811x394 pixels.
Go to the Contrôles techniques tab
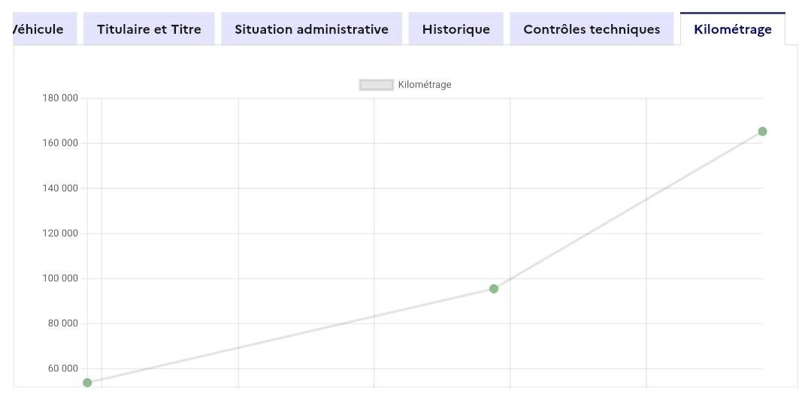592,29
